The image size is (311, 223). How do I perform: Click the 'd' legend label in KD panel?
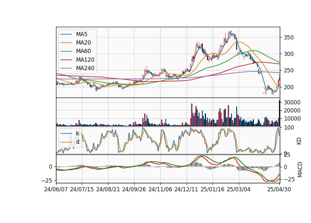(x=77, y=142)
